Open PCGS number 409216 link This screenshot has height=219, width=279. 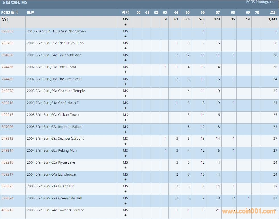coord(7,103)
